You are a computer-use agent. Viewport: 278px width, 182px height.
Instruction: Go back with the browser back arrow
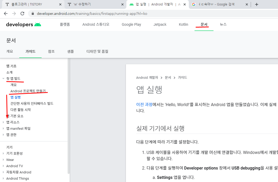pyautogui.click(x=6, y=14)
